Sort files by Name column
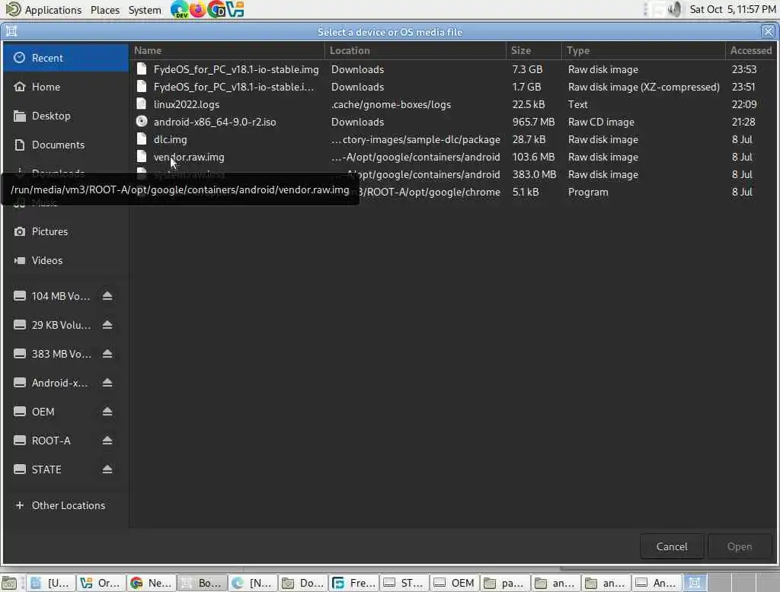780x592 pixels. pos(227,50)
